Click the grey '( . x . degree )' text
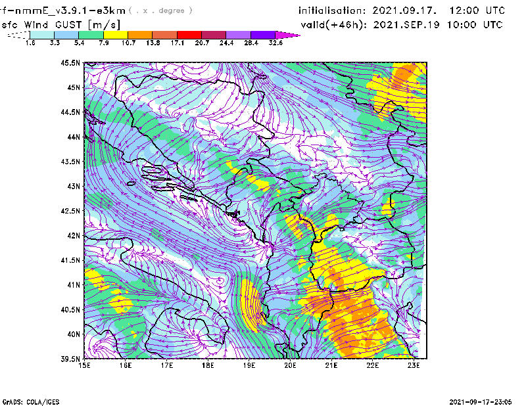Image resolution: width=526 pixels, height=406 pixels. pos(160,11)
